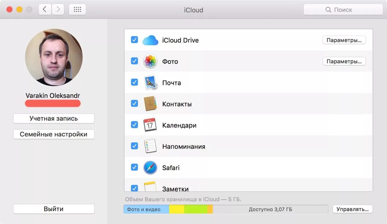Go forward using the right arrow
Image resolution: width=387 pixels, height=224 pixels.
point(58,9)
